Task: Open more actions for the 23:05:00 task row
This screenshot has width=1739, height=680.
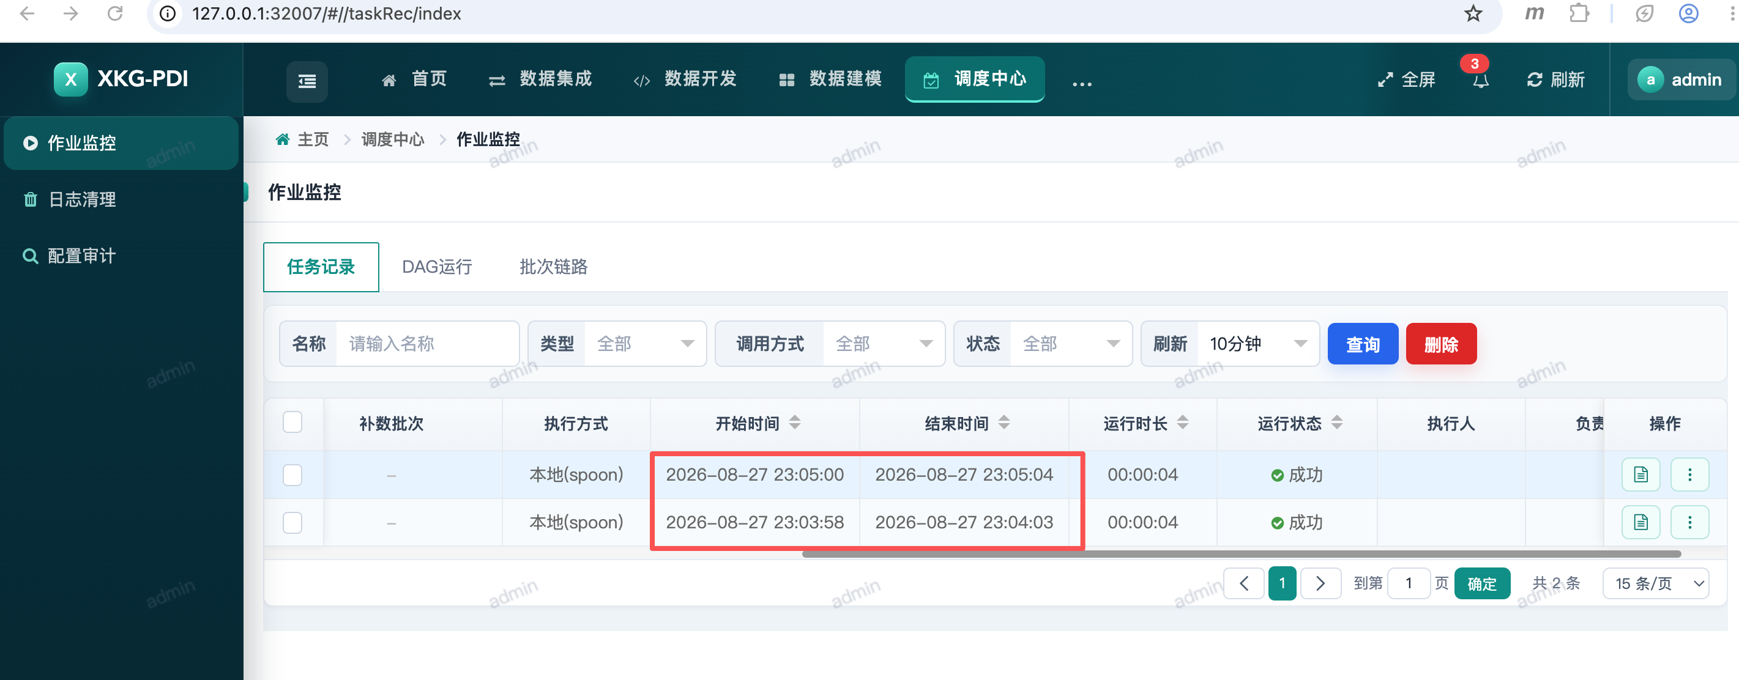Action: 1689,475
